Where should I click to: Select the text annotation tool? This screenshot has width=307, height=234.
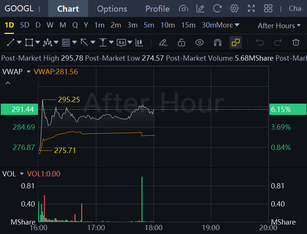121,42
